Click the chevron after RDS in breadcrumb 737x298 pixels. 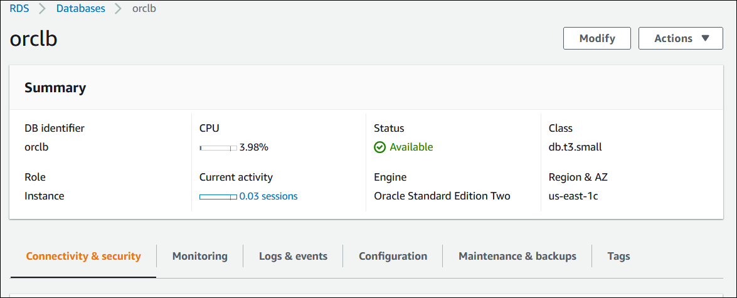tap(43, 9)
